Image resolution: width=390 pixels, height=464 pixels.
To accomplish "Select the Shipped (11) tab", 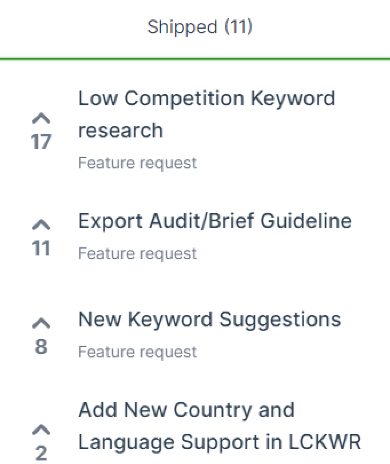I will 199,27.
